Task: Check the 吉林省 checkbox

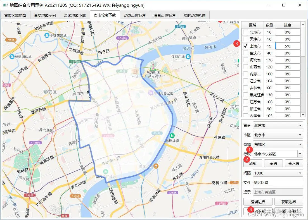Action: coord(246,88)
